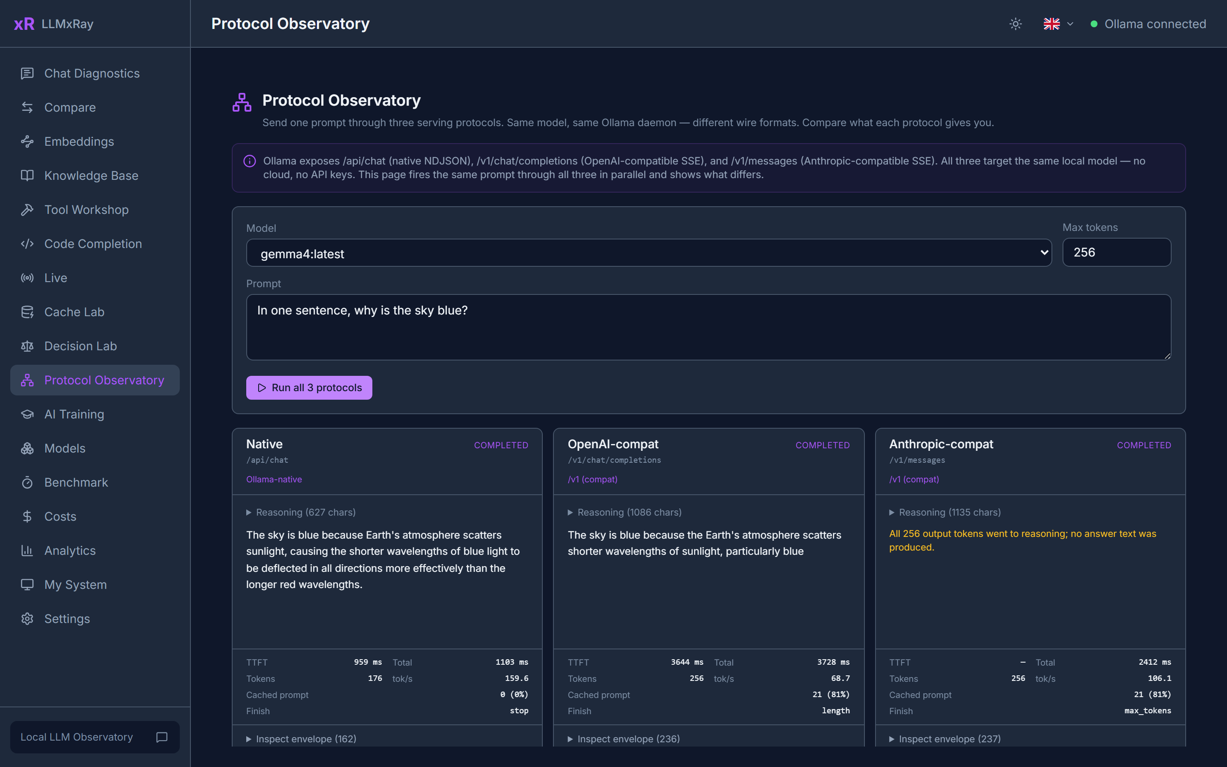1227x767 pixels.
Task: Expand Inspect envelope (162)
Action: (301, 739)
